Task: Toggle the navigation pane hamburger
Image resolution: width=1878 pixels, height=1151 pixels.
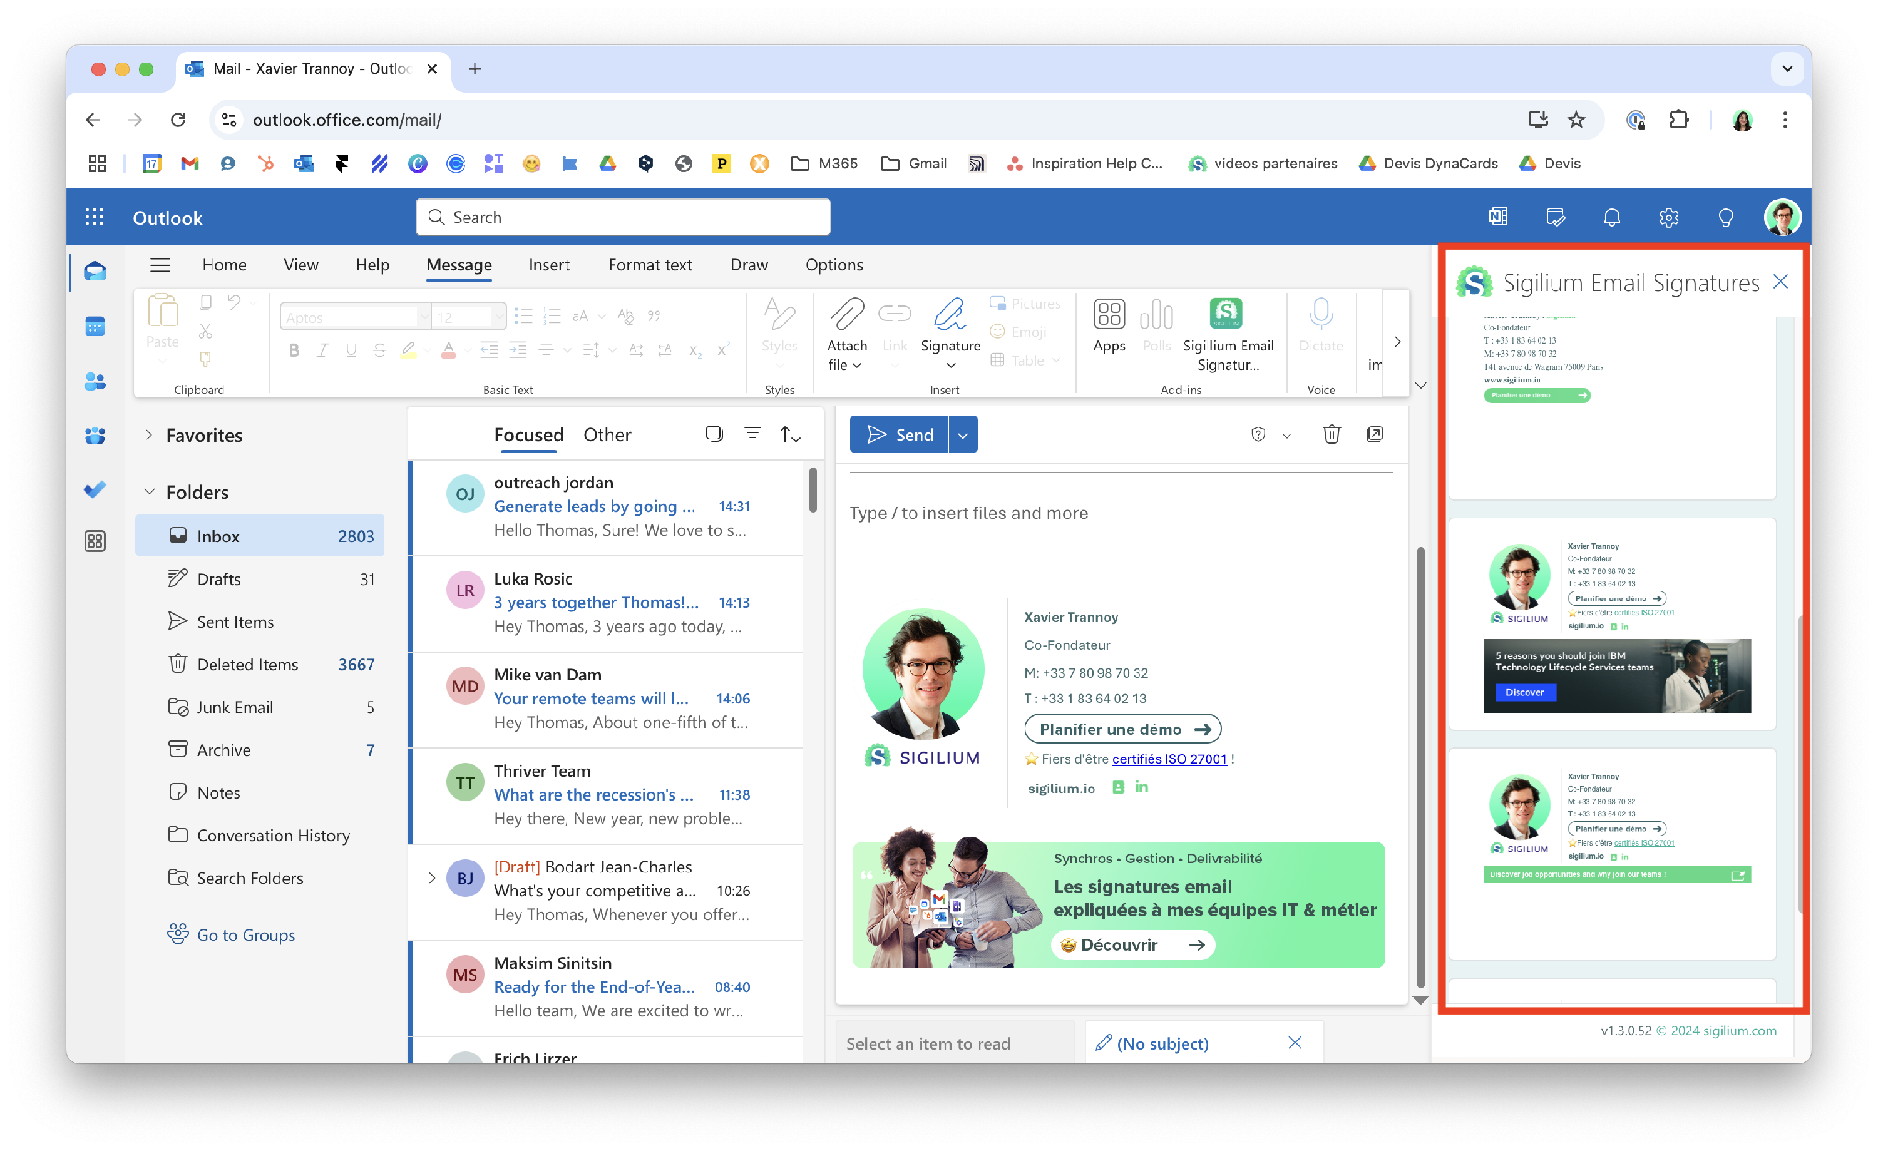Action: (x=160, y=265)
